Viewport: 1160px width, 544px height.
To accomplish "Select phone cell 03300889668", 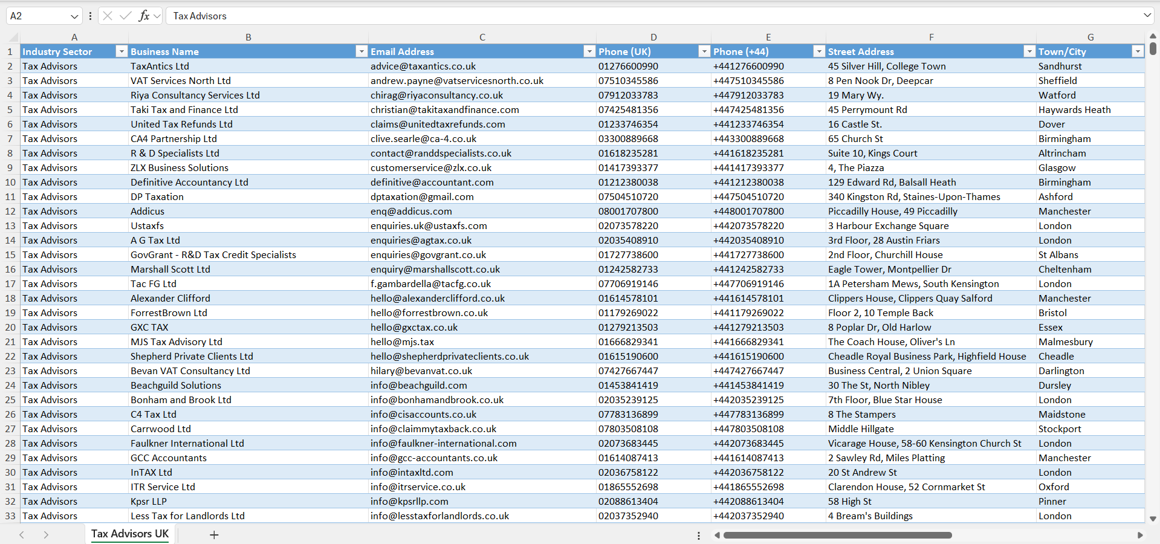I will coord(653,139).
